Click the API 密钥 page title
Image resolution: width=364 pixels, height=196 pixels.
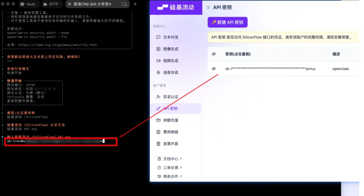pos(222,7)
